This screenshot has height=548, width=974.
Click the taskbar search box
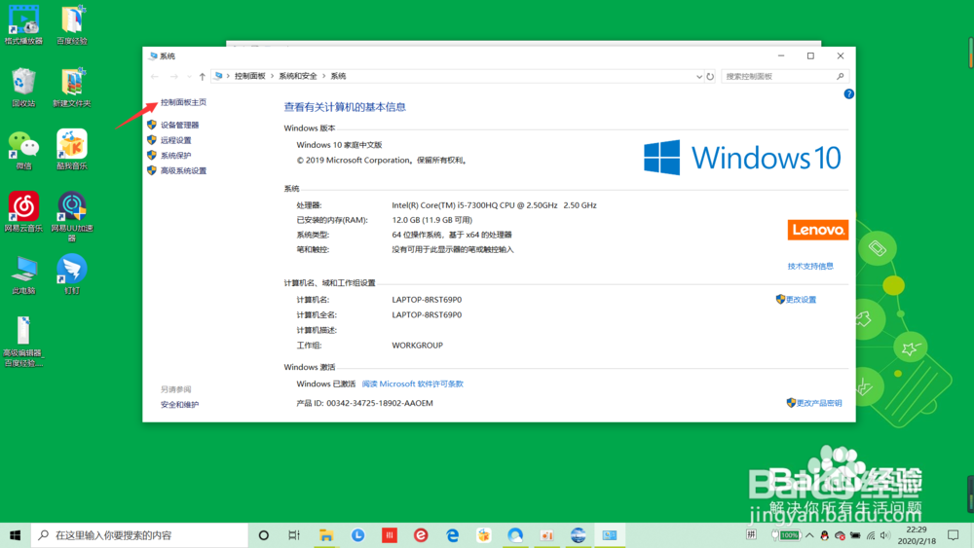139,535
